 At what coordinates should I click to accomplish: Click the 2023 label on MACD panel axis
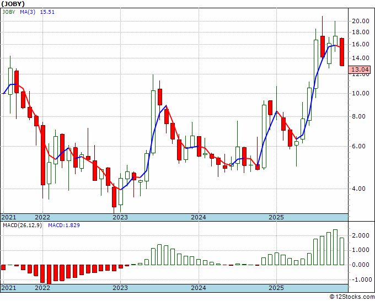point(120,288)
